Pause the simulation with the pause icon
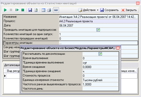This screenshot has width=141, height=97. pos(11,10)
